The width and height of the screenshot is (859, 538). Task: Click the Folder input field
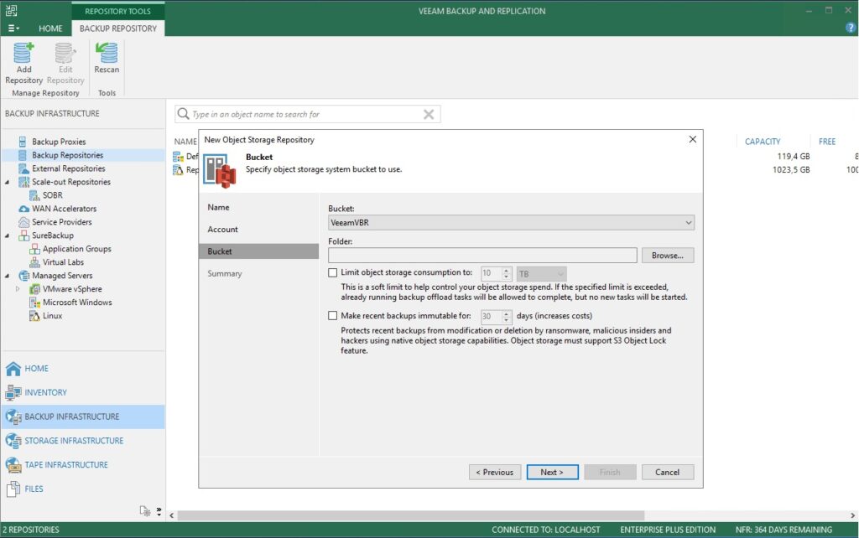click(482, 256)
